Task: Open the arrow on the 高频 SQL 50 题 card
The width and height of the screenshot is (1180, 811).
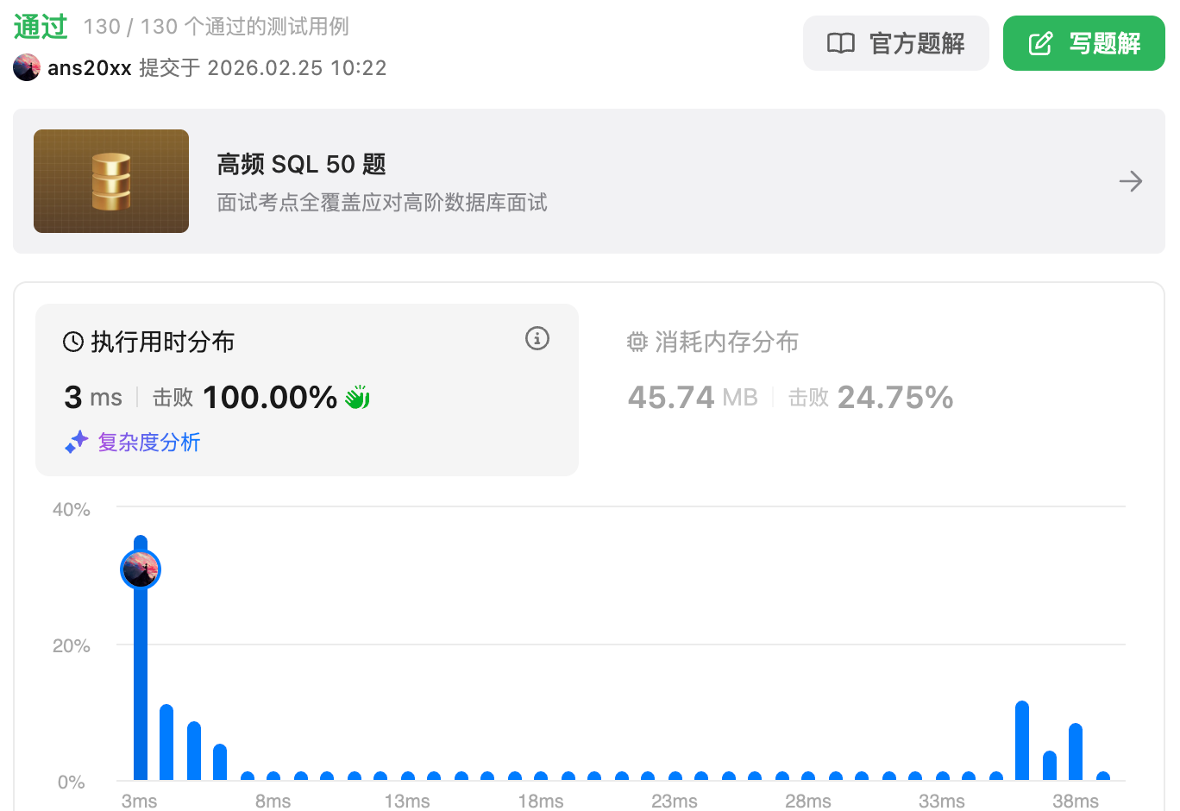Action: pos(1130,181)
